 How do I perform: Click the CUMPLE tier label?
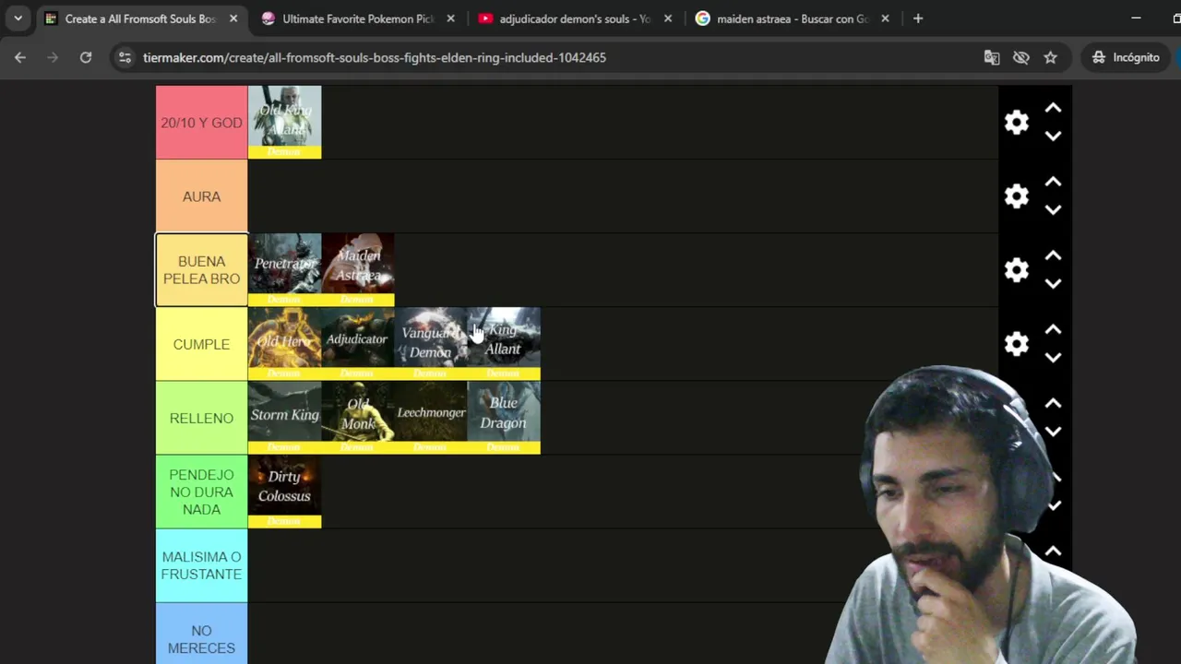(x=201, y=344)
